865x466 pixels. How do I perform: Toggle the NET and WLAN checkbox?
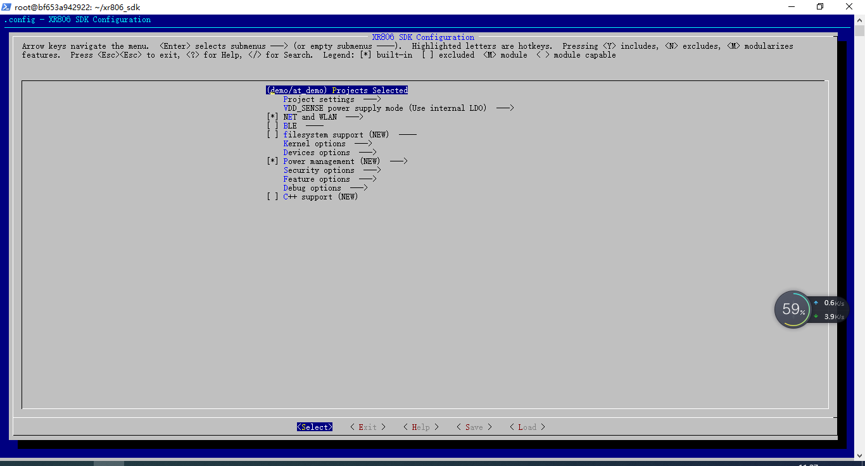(272, 117)
